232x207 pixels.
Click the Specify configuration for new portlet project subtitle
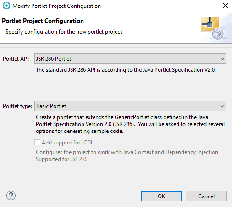pos(64,32)
